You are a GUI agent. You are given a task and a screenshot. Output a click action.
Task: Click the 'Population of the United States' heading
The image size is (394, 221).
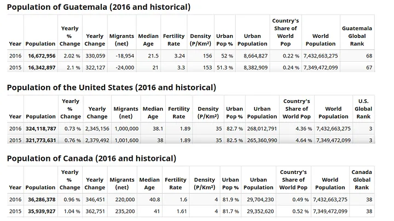111,88
